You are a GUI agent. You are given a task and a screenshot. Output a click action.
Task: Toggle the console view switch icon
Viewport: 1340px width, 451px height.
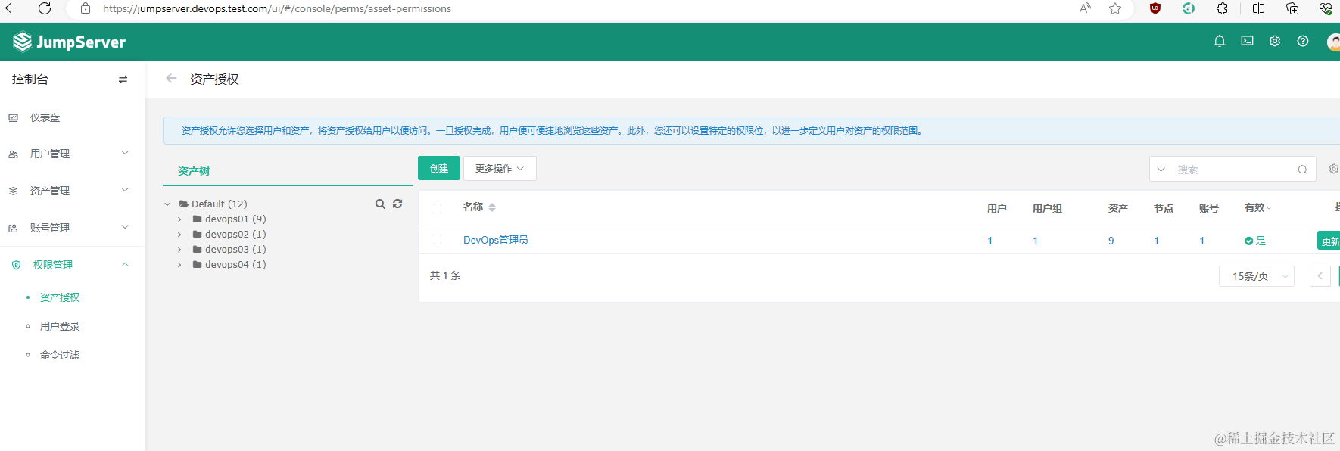(123, 79)
